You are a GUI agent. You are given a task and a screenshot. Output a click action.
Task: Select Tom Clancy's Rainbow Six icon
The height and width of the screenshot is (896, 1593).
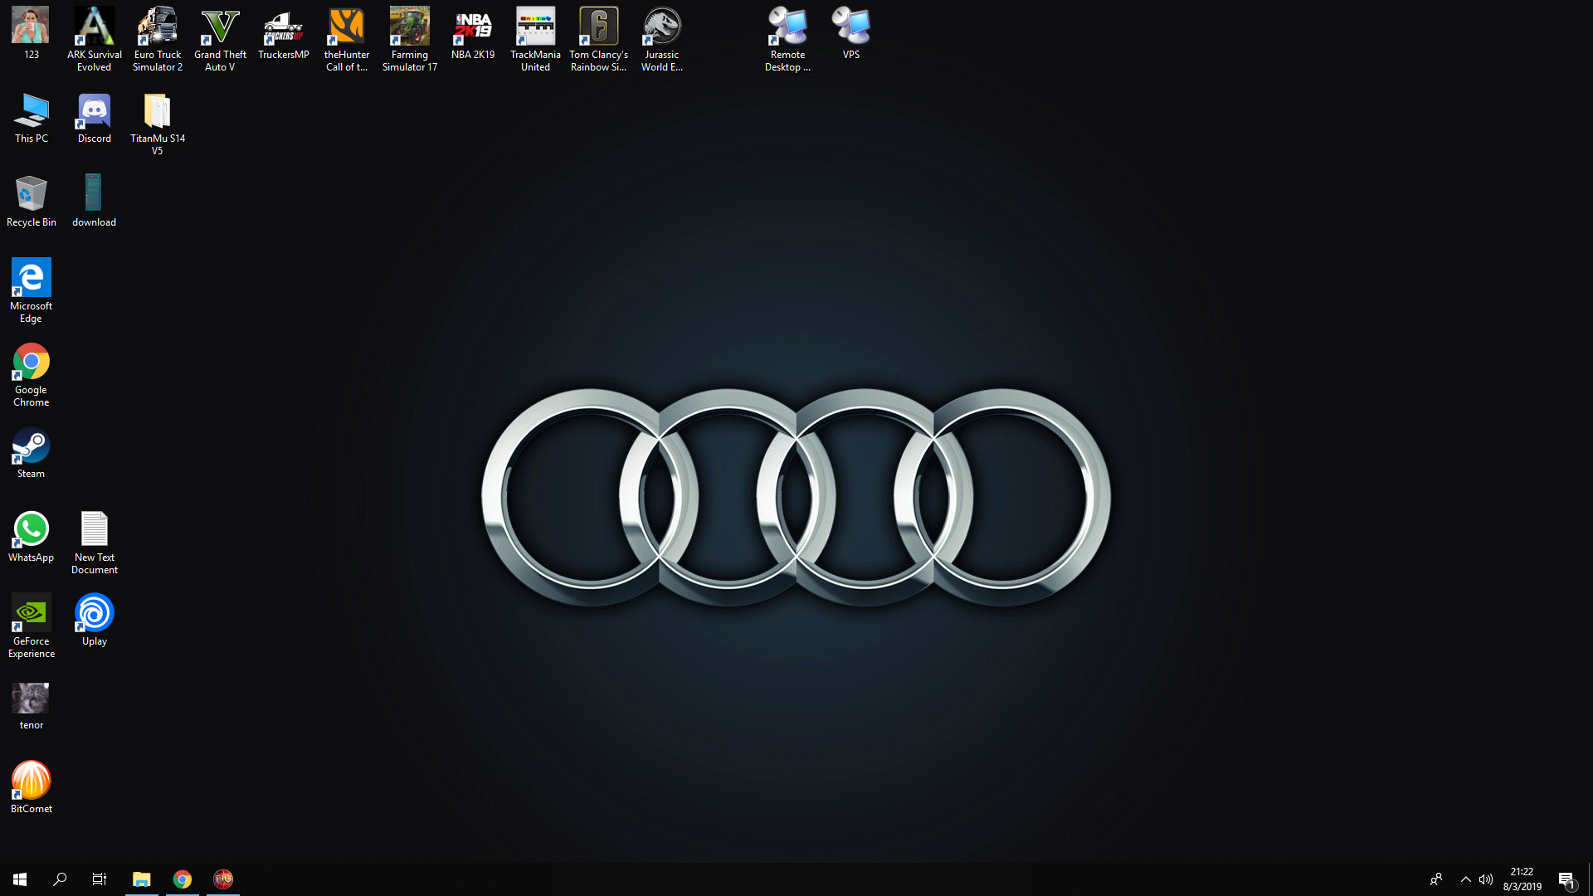coord(599,40)
